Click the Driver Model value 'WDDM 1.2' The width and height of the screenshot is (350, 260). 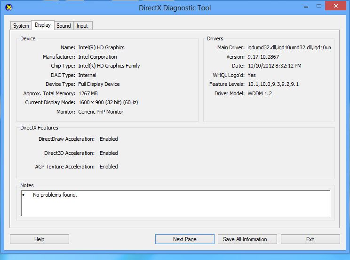[260, 93]
